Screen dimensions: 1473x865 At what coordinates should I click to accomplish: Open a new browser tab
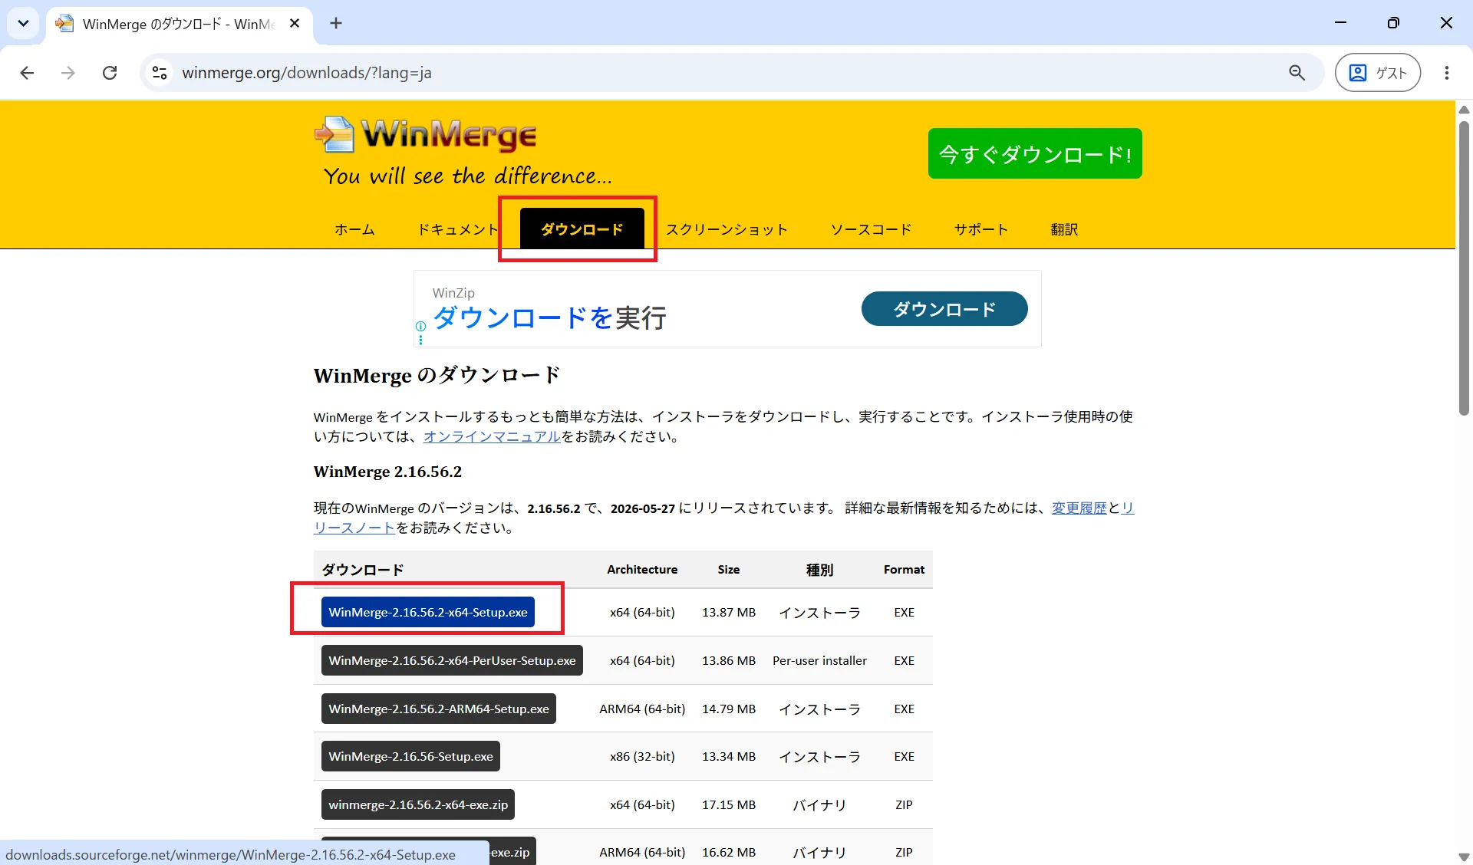[336, 24]
